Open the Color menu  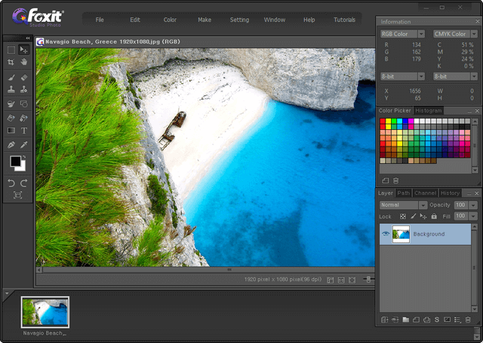171,20
